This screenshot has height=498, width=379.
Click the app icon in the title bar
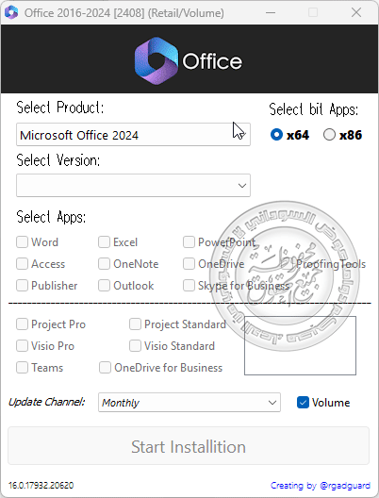11,12
